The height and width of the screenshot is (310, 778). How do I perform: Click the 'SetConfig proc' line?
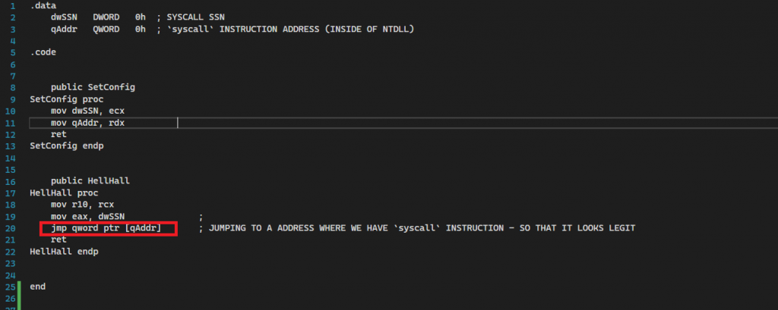point(65,99)
